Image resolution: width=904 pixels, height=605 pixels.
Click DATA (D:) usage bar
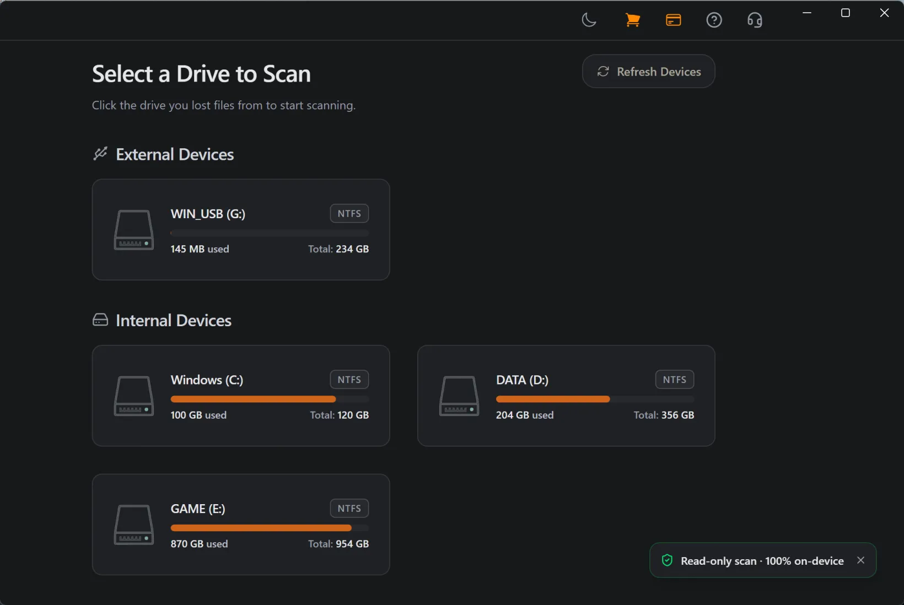pos(595,399)
